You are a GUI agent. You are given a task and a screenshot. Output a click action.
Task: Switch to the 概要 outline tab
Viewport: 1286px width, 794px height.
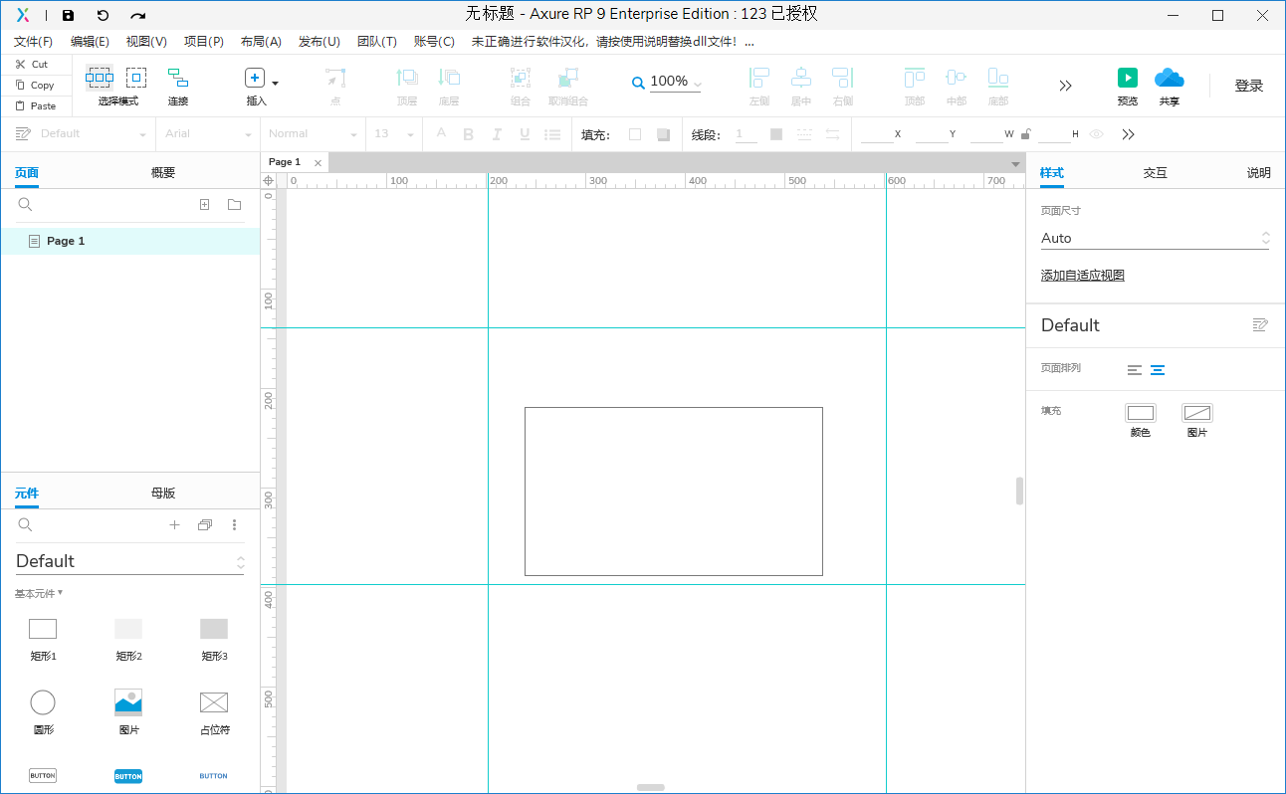click(x=163, y=172)
